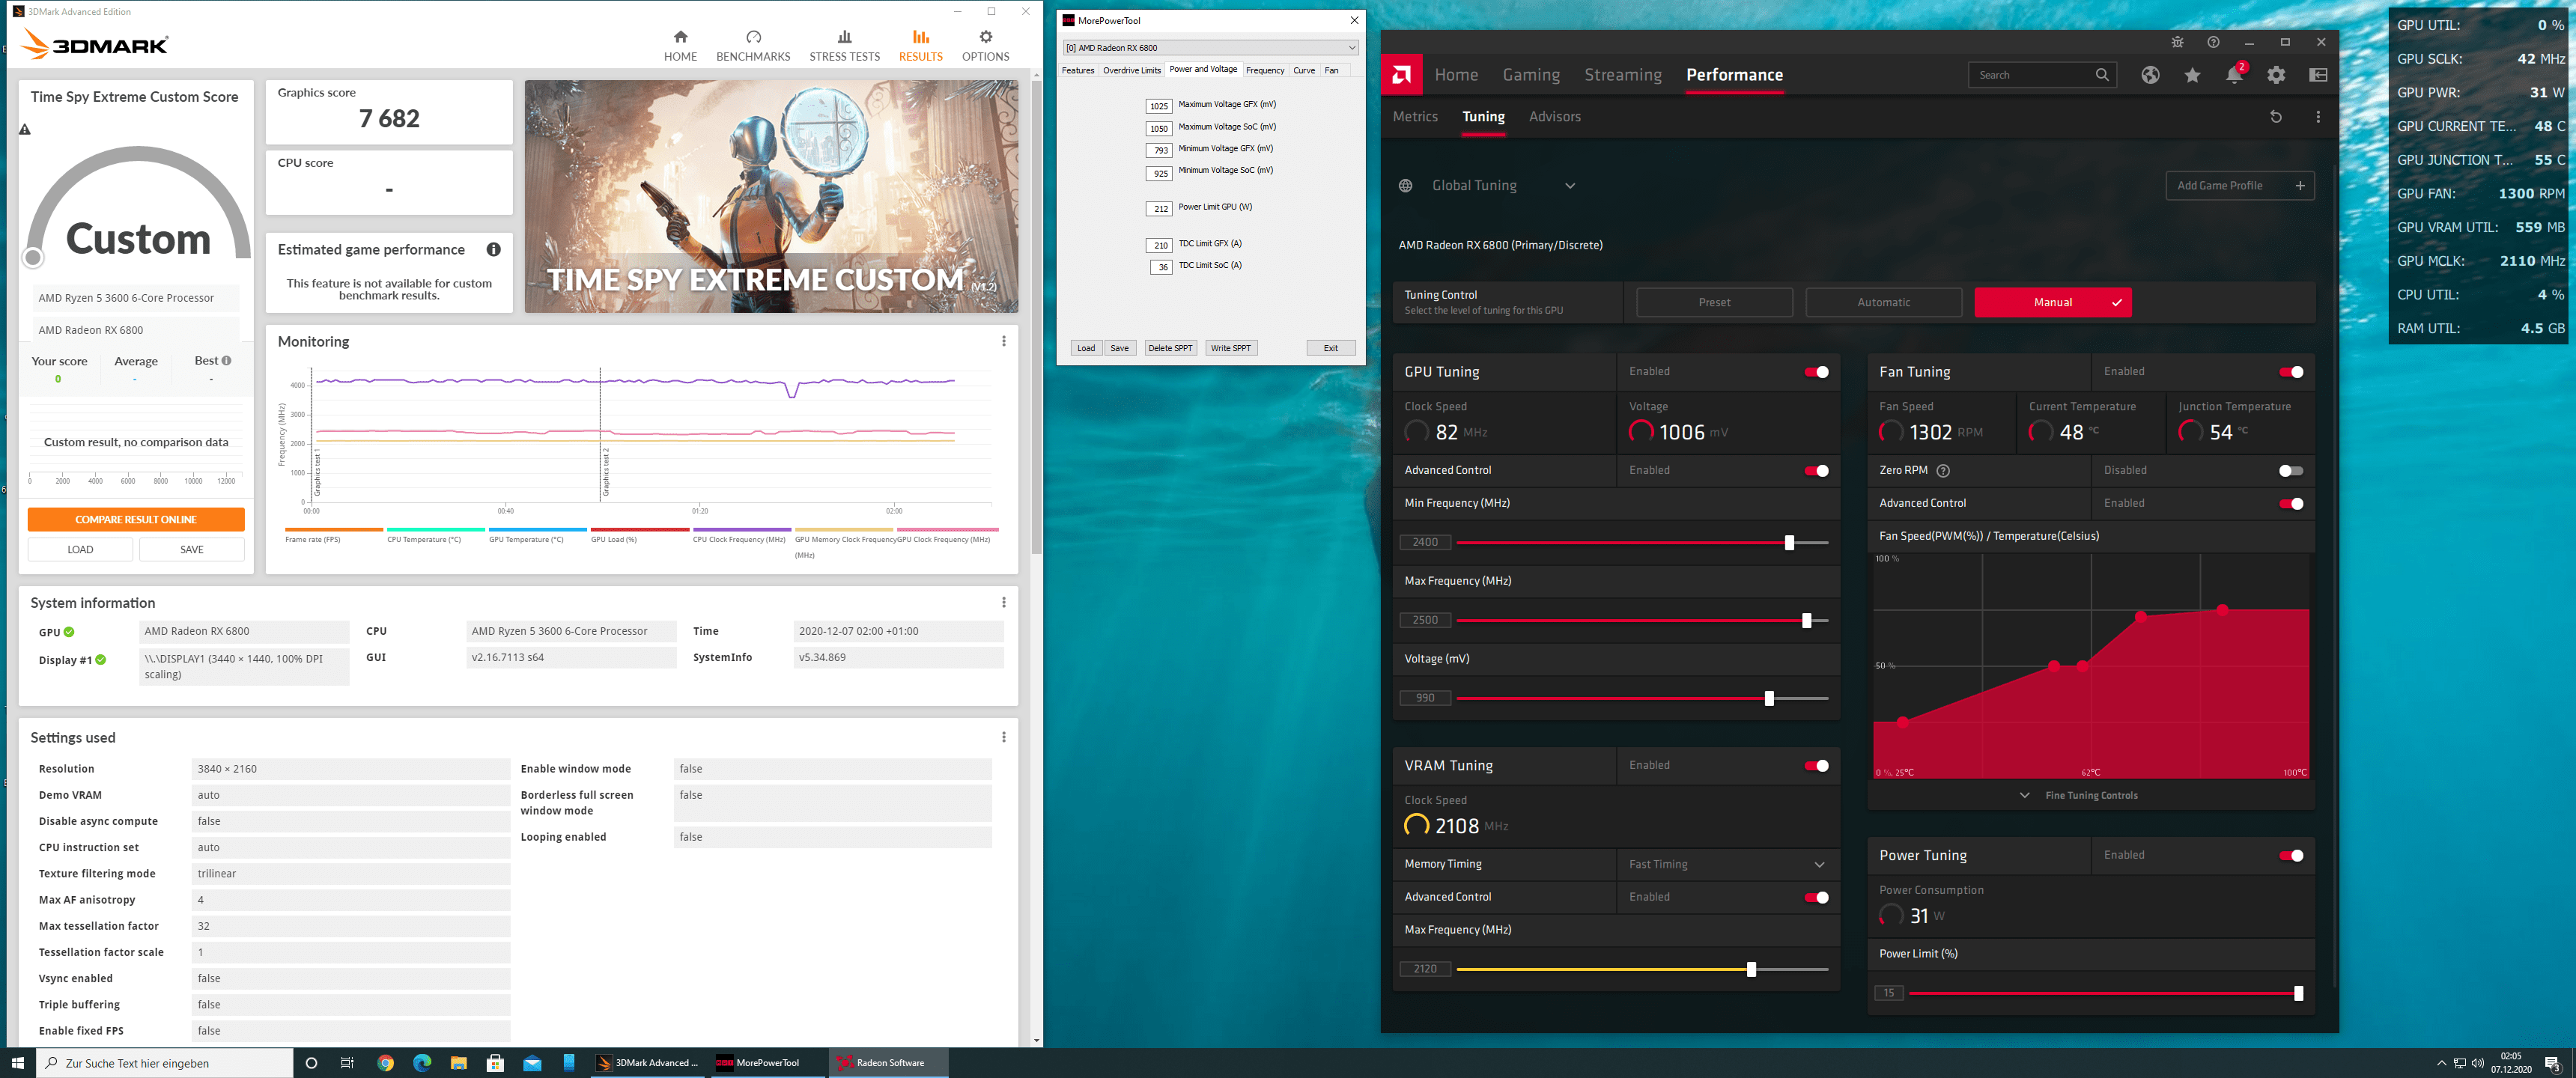The image size is (2576, 1078).
Task: Open 3DMark BENCHMARKS section
Action: point(753,46)
